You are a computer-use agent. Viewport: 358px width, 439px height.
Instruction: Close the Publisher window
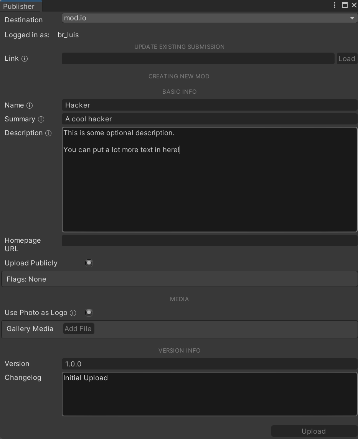[354, 5]
